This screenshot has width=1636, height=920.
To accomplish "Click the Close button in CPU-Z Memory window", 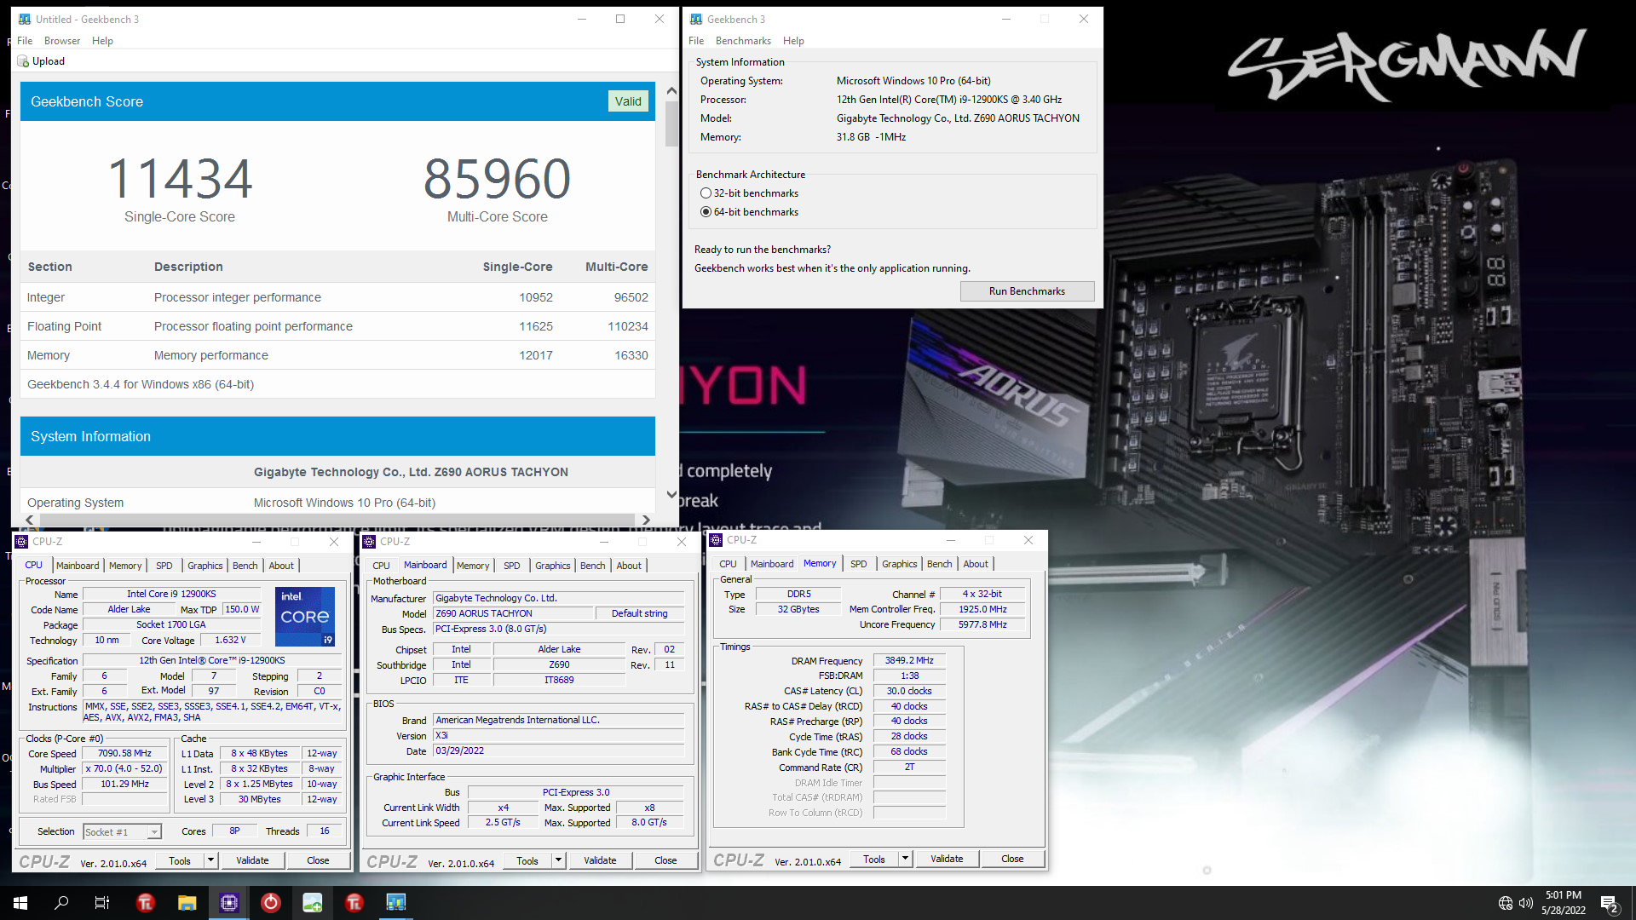I will [1012, 859].
